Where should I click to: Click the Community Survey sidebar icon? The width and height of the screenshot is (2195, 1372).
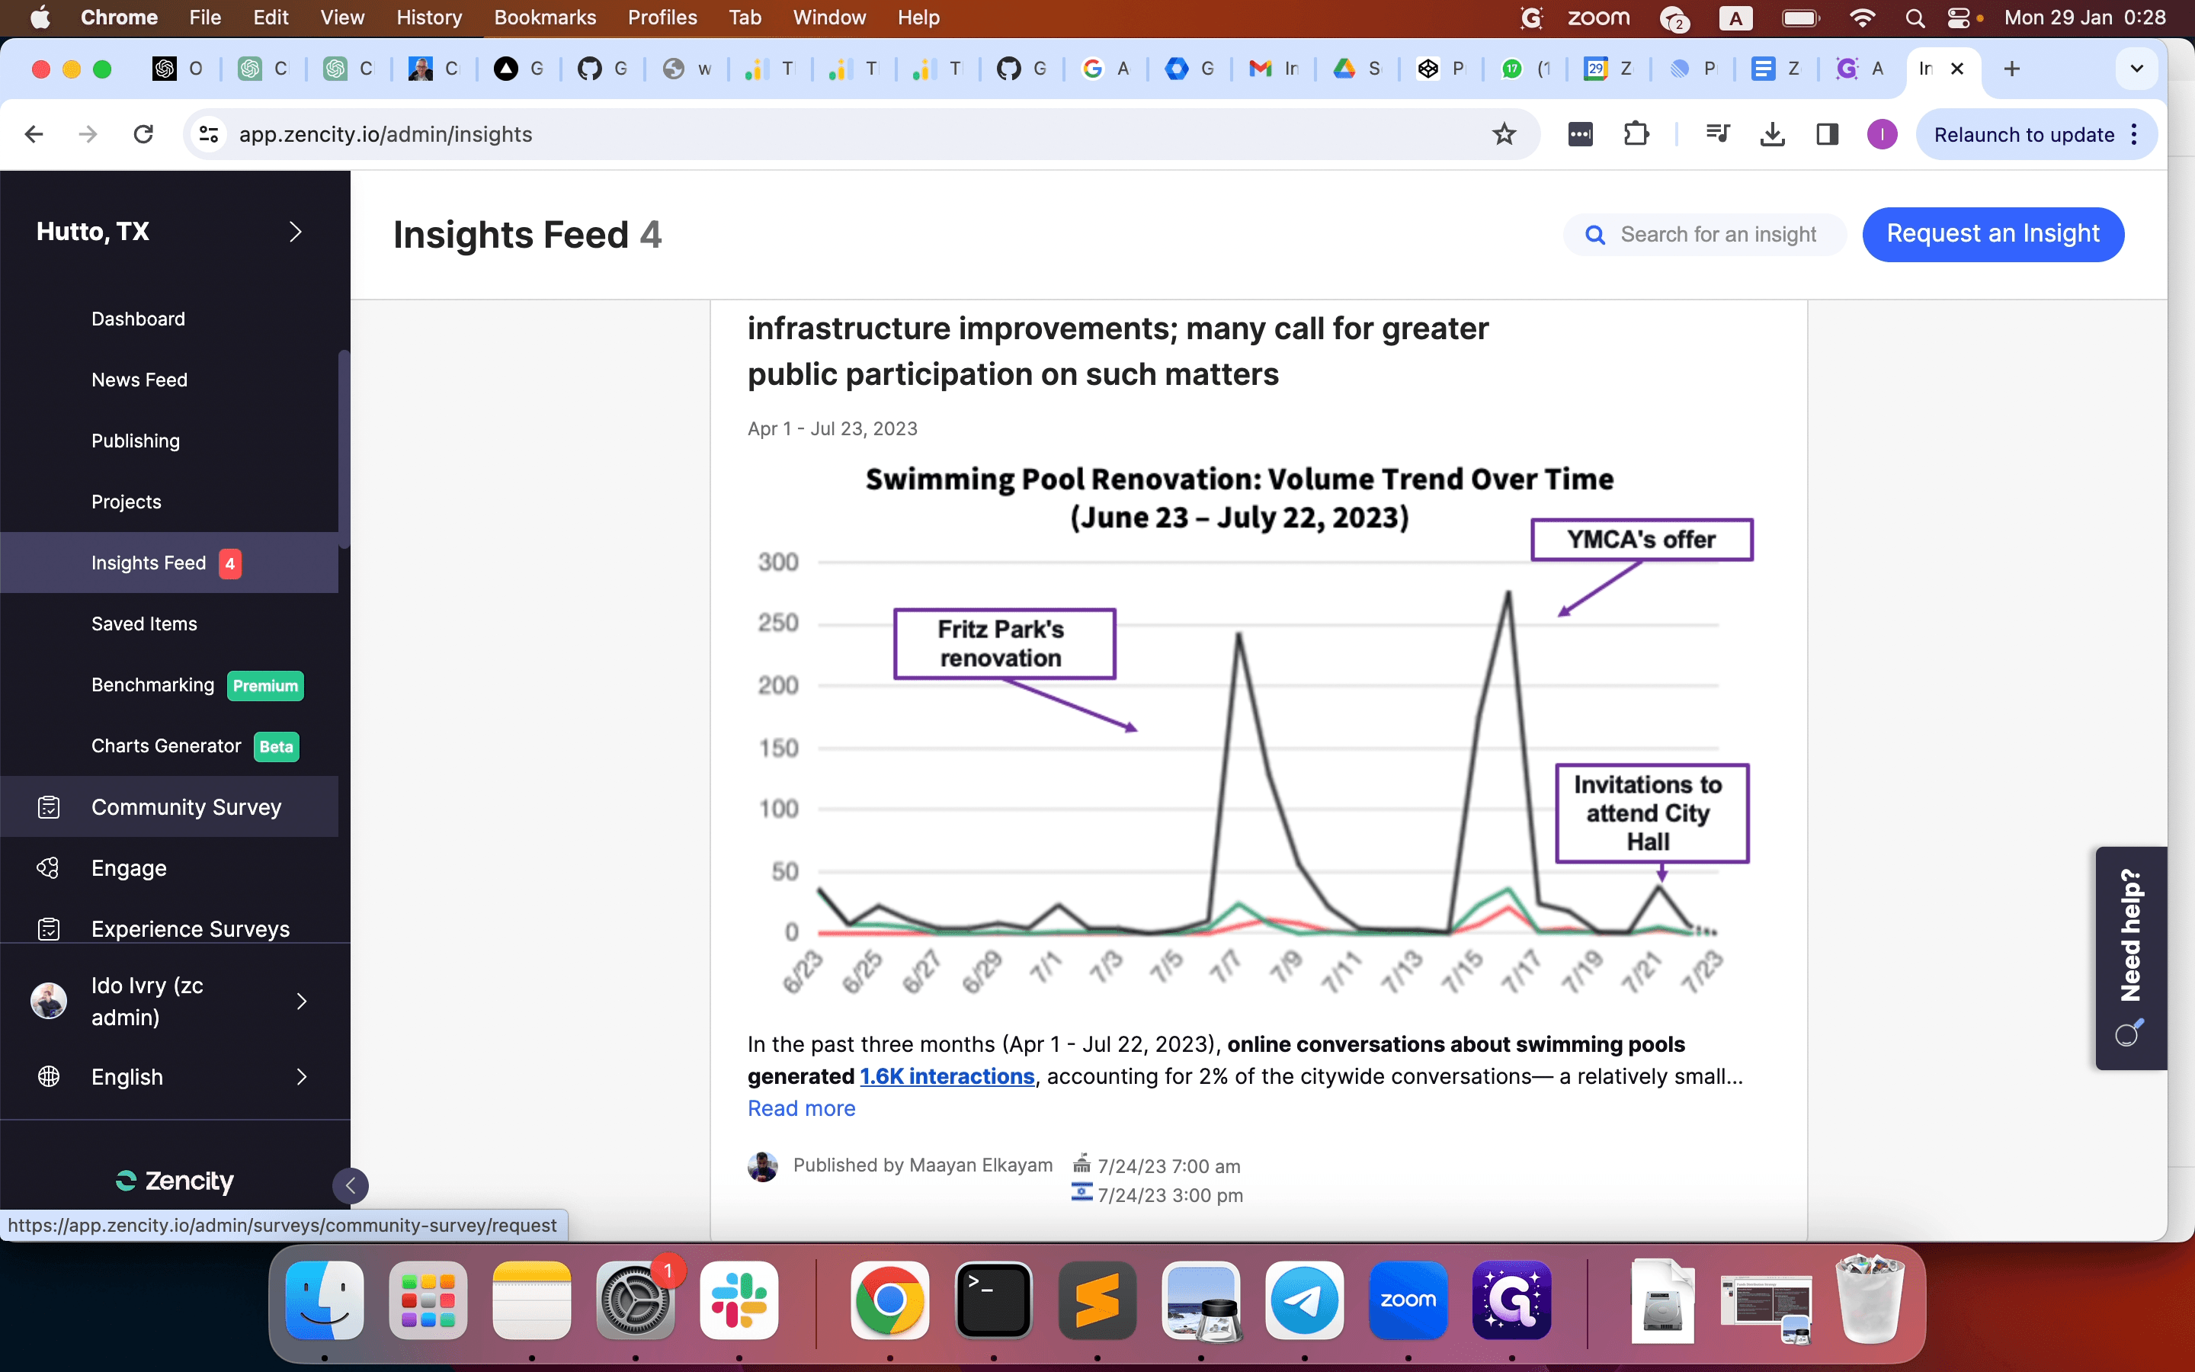pyautogui.click(x=49, y=806)
